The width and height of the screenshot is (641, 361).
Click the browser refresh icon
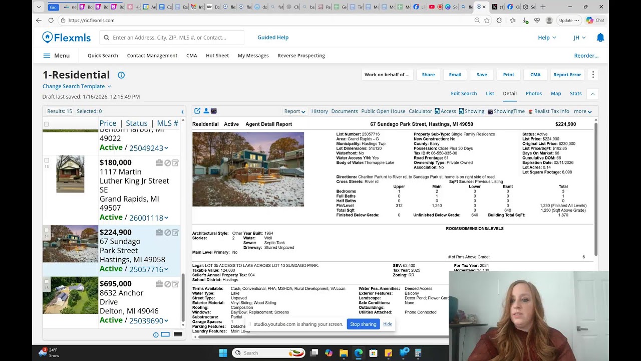51,21
